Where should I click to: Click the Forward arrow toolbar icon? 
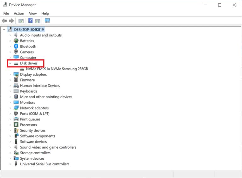click(x=11, y=21)
